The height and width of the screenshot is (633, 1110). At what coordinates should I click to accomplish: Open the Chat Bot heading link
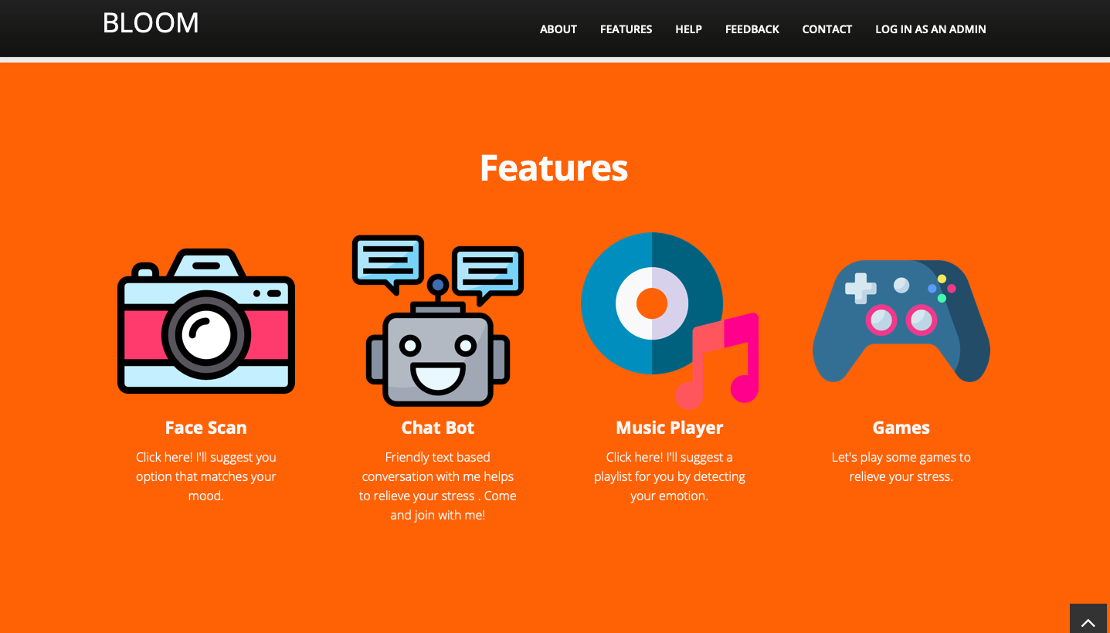coord(438,428)
